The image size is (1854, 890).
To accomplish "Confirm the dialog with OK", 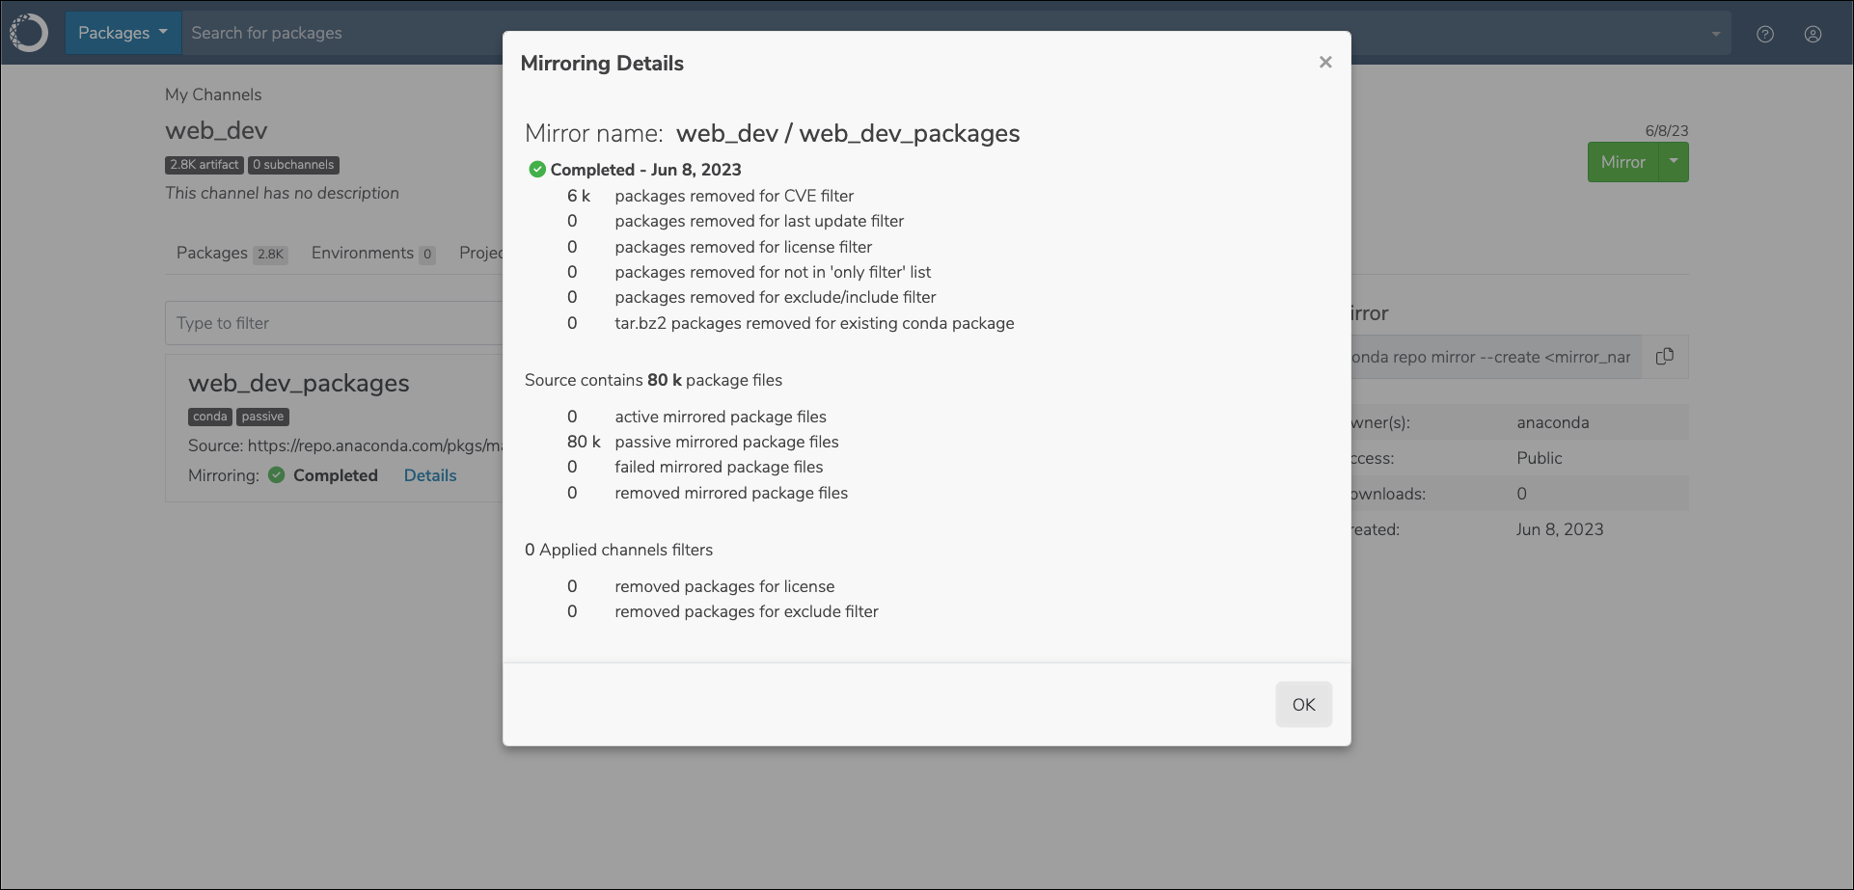I will (1303, 705).
